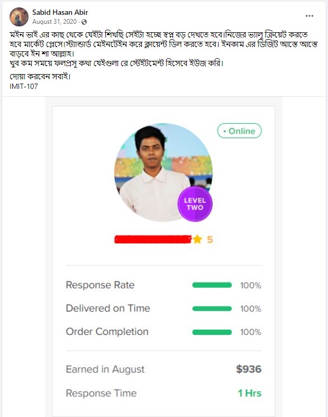Click the red redacted username bar
Image resolution: width=328 pixels, height=417 pixels.
click(x=152, y=239)
